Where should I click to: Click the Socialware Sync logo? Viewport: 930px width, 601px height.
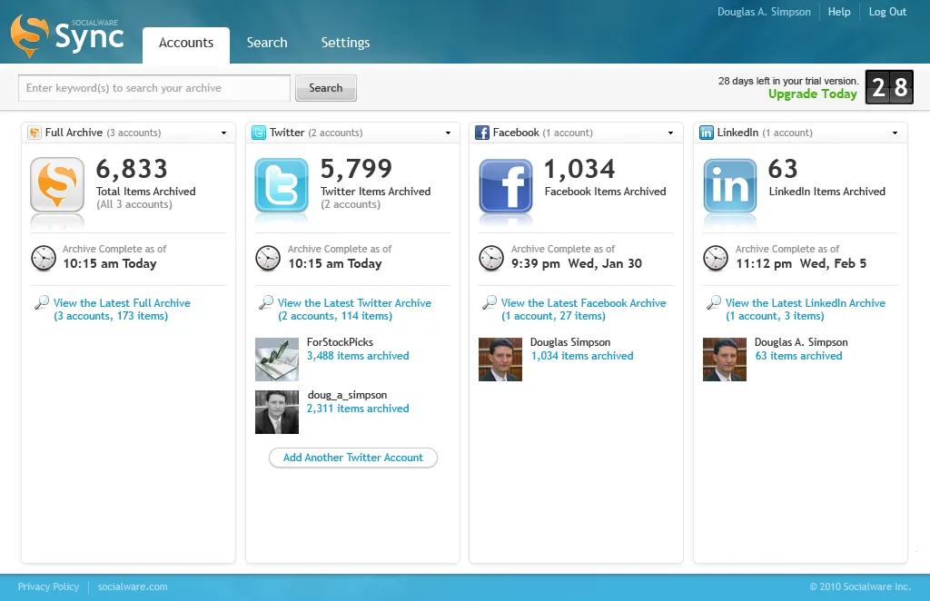tap(67, 35)
